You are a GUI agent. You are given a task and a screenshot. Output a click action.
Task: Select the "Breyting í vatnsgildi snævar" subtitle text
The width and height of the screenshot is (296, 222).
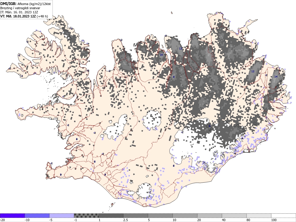[x=20, y=8]
